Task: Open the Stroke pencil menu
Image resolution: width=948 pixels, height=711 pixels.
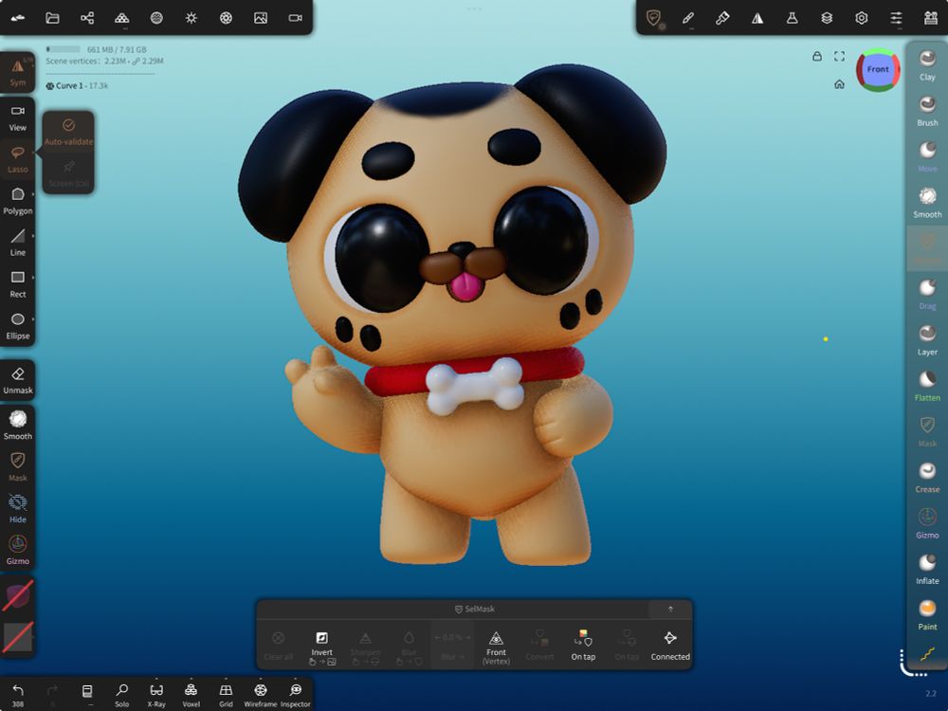Action: pos(688,18)
